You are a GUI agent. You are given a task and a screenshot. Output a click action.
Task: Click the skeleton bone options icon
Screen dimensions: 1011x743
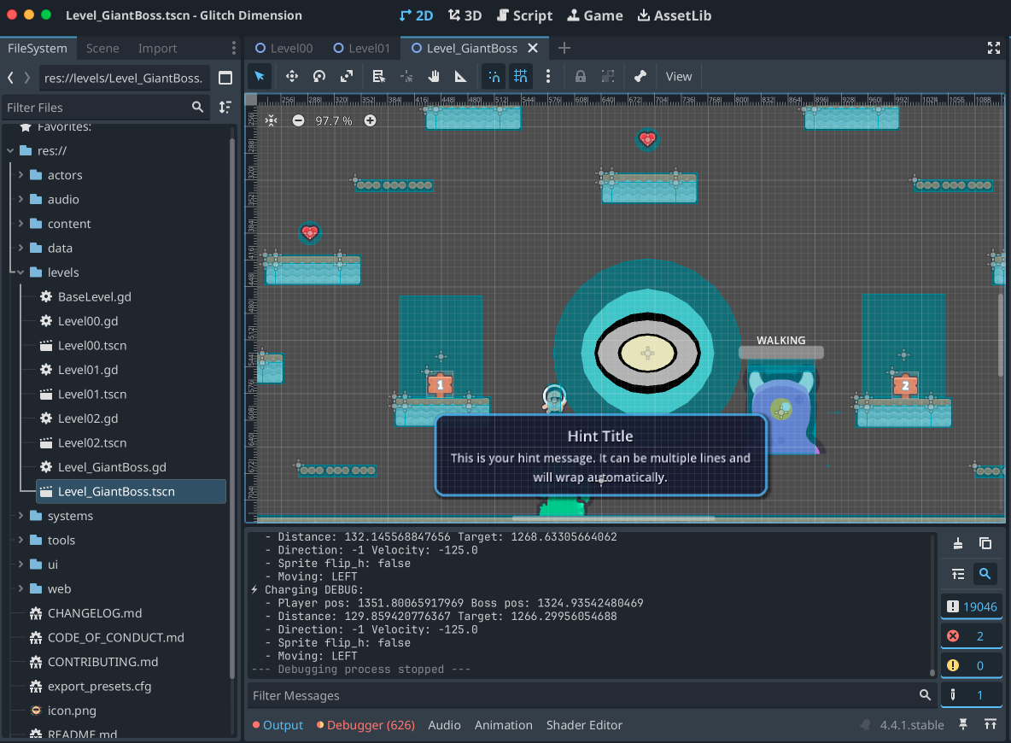pyautogui.click(x=640, y=76)
